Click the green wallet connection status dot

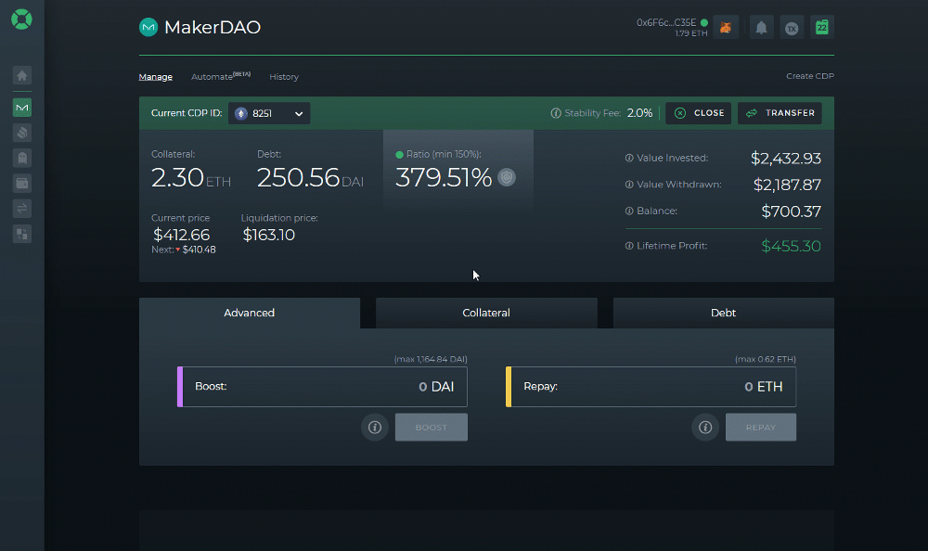(x=704, y=22)
